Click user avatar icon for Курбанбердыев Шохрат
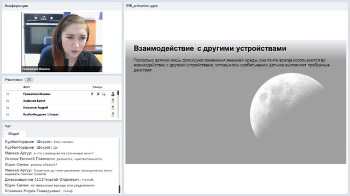 pyautogui.click(x=113, y=115)
